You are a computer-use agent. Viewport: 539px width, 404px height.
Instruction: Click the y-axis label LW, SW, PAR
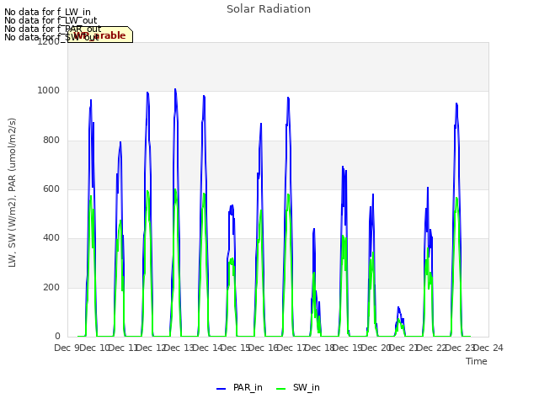pyautogui.click(x=12, y=193)
